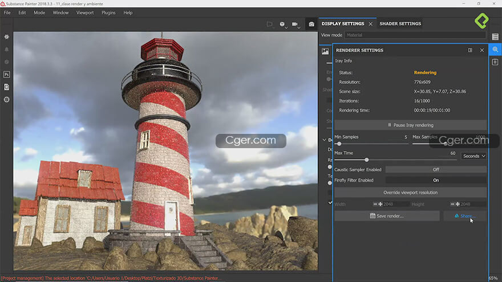The width and height of the screenshot is (502, 282).
Task: Collapse the section chevron behind Renderer panel
Action: pyautogui.click(x=324, y=140)
